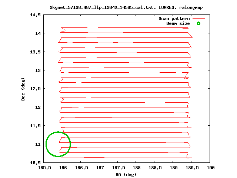
Task: Click the 10.5 Dec tick label
Action: pos(36,163)
